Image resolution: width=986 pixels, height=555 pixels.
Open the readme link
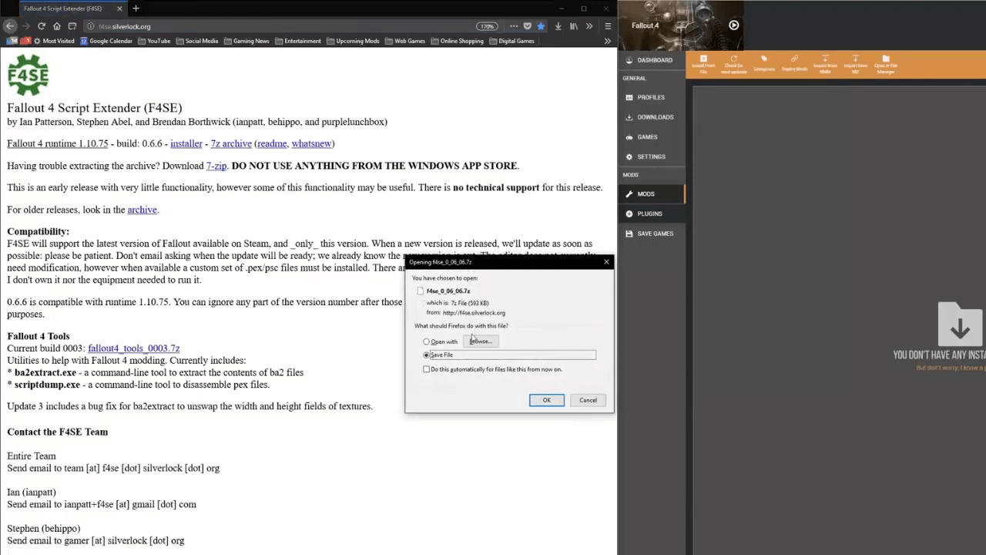[272, 143]
